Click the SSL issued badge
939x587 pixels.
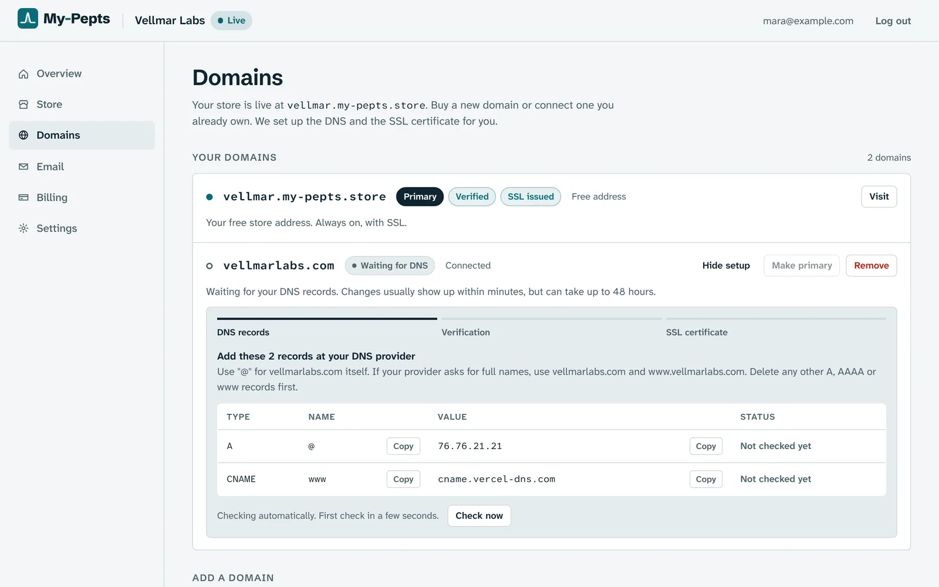point(531,197)
